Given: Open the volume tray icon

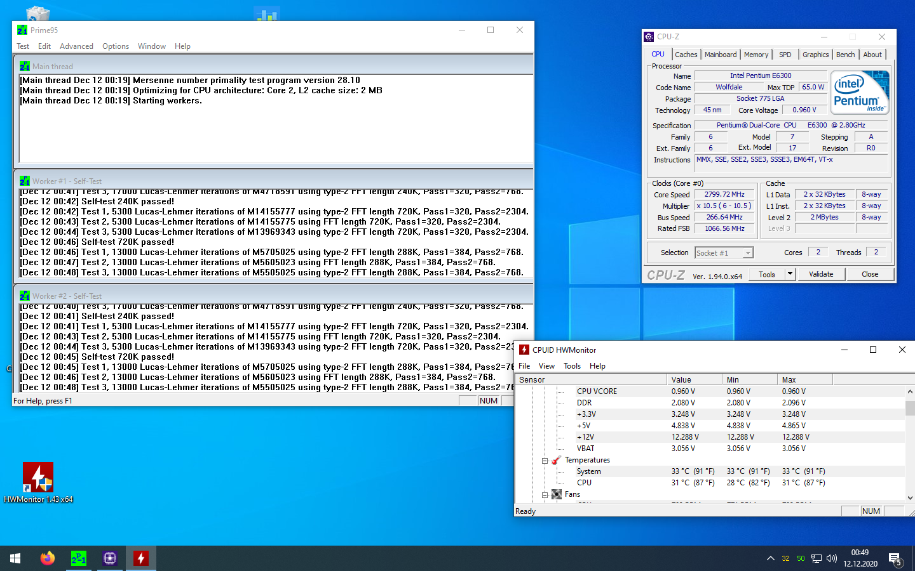Looking at the screenshot, I should (x=832, y=558).
